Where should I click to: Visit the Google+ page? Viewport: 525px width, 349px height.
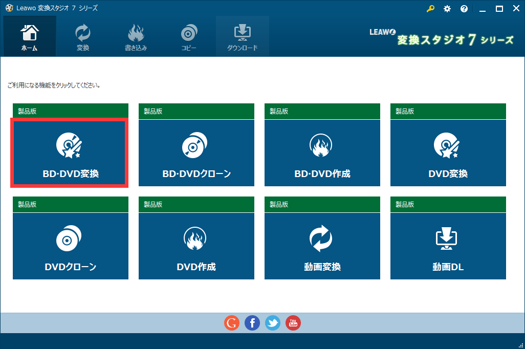pyautogui.click(x=231, y=323)
